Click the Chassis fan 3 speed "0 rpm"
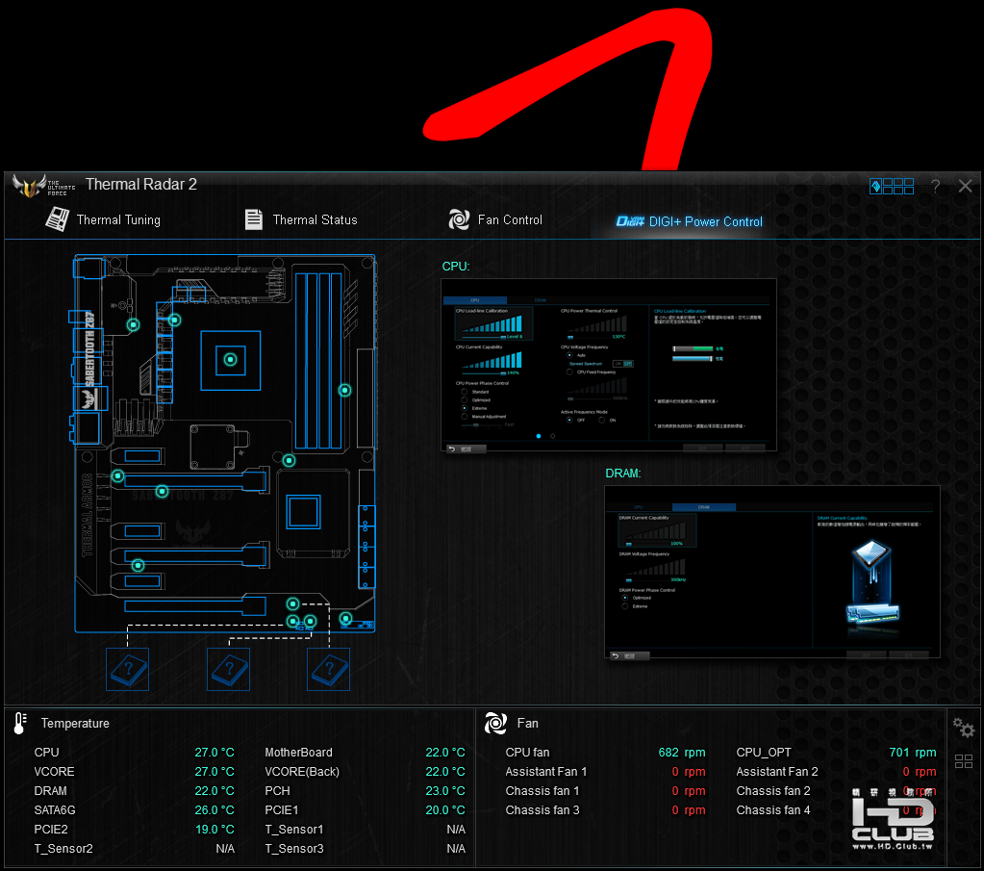The image size is (984, 871). pos(689,810)
